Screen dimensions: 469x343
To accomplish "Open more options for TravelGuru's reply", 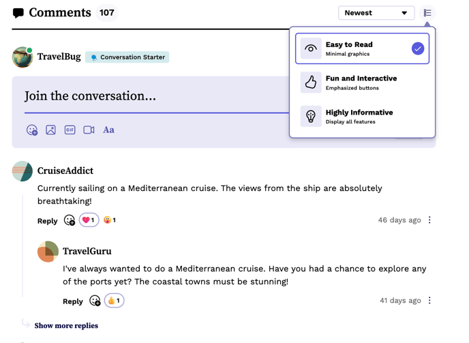I will [x=429, y=301].
